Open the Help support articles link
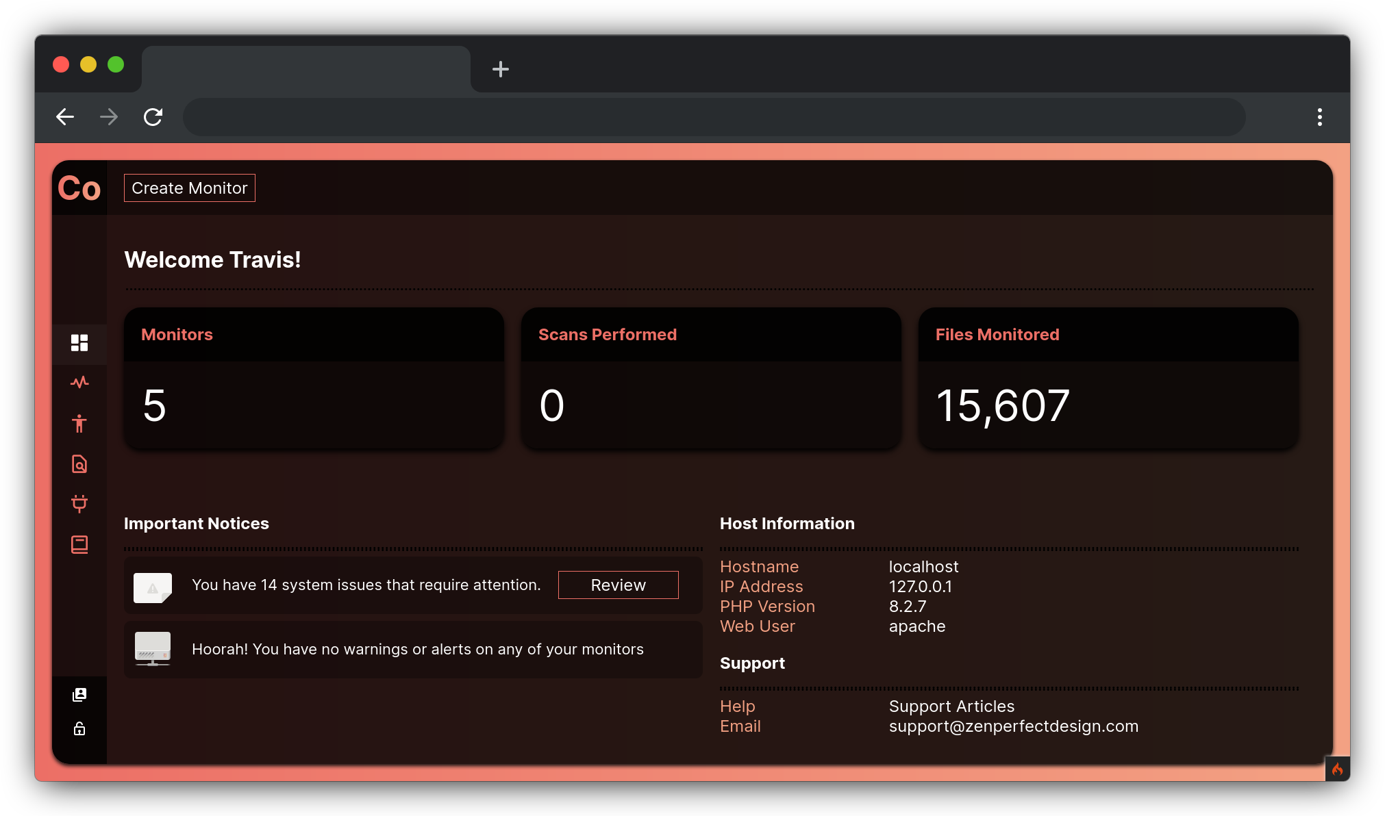This screenshot has width=1385, height=816. (953, 706)
